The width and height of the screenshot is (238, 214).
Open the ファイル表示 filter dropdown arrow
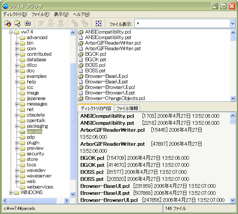(x=232, y=24)
